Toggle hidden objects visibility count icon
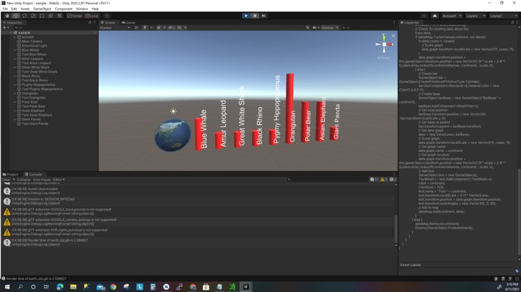Viewport: 521px width, 292px height. 171,28
